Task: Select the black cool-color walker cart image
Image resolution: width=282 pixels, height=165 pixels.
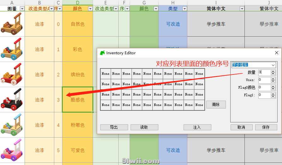Action: [x=12, y=99]
